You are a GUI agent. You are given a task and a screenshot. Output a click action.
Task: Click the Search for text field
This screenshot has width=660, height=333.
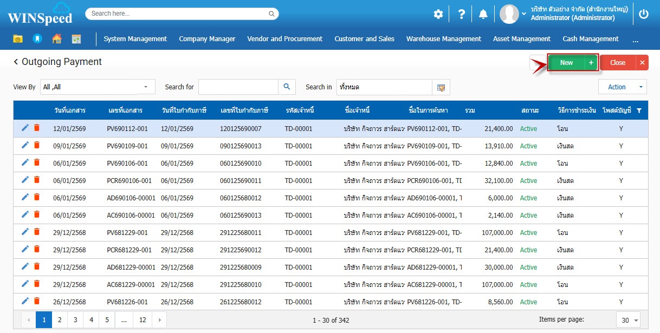238,87
